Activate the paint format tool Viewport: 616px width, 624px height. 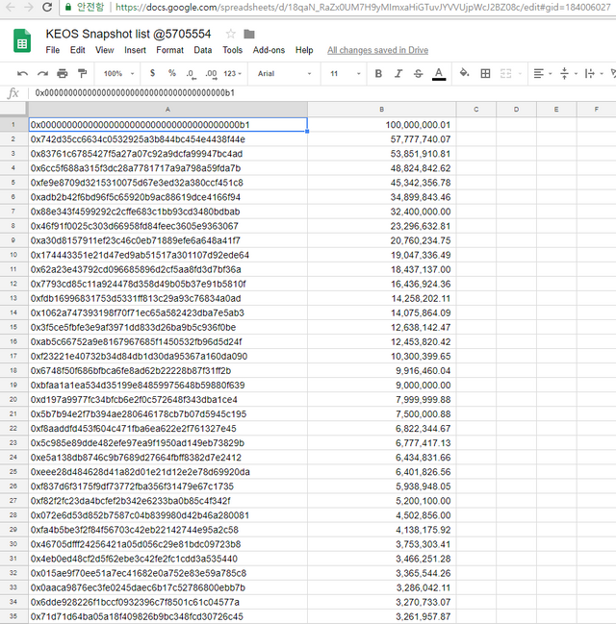point(82,74)
